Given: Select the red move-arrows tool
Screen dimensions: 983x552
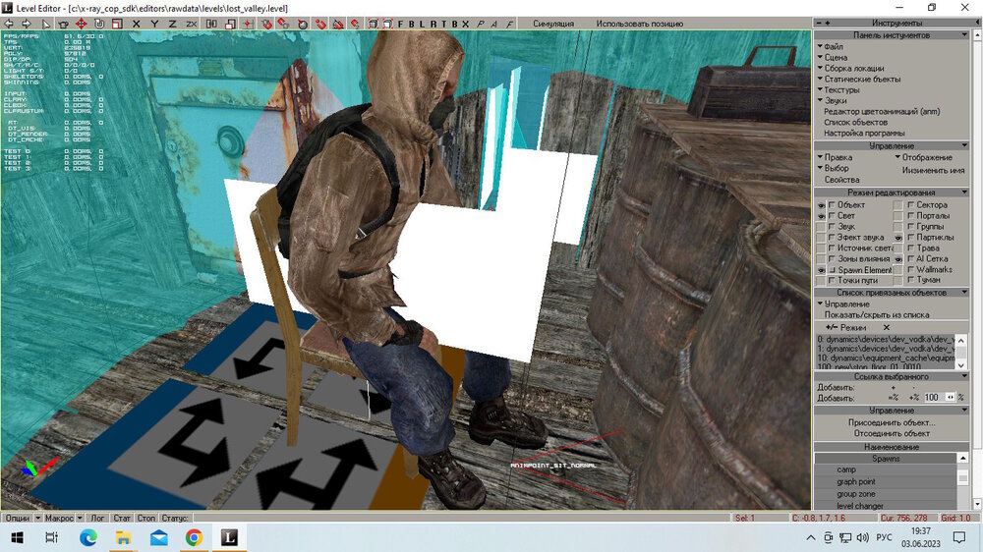Looking at the screenshot, I should coord(82,23).
